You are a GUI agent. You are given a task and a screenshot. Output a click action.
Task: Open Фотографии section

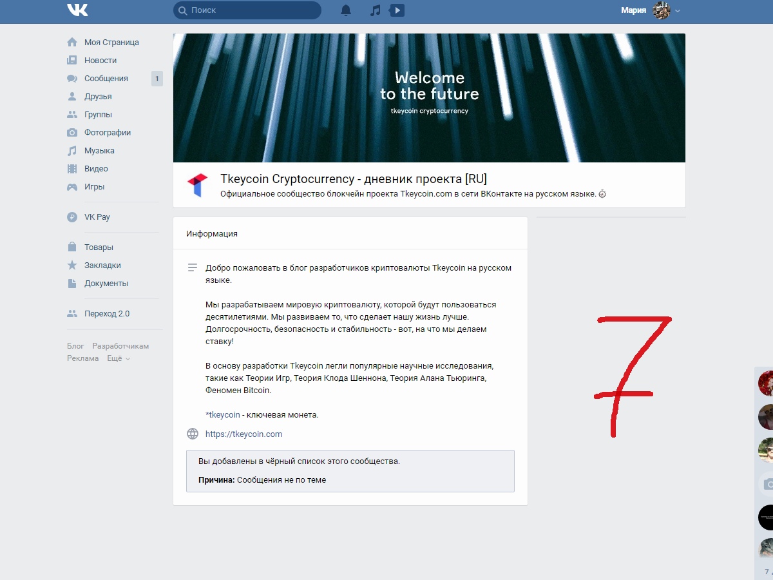[108, 132]
